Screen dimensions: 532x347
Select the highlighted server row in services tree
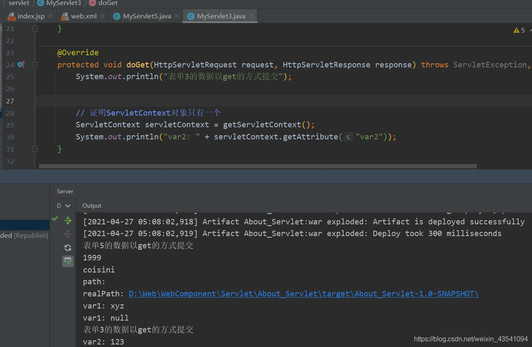click(25, 225)
